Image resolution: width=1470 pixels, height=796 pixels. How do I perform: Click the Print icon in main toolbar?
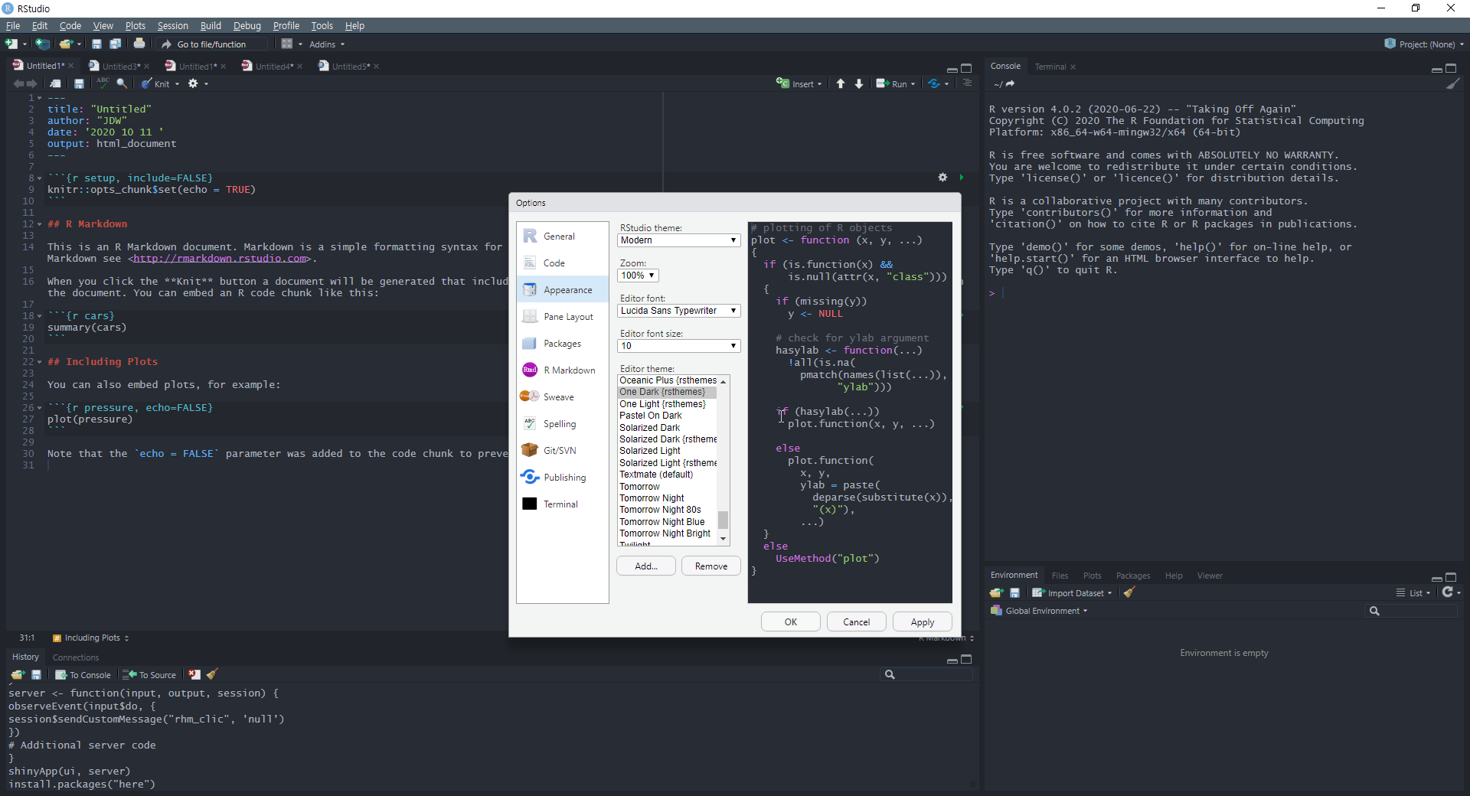click(139, 44)
